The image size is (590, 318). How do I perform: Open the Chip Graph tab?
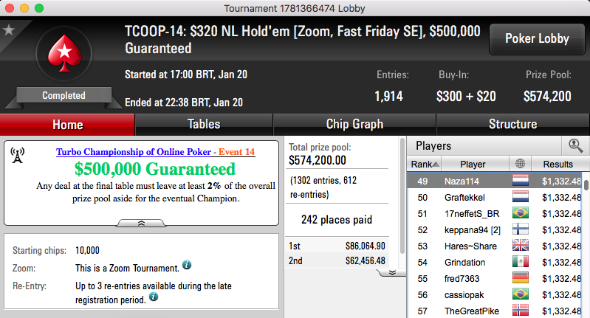(354, 125)
